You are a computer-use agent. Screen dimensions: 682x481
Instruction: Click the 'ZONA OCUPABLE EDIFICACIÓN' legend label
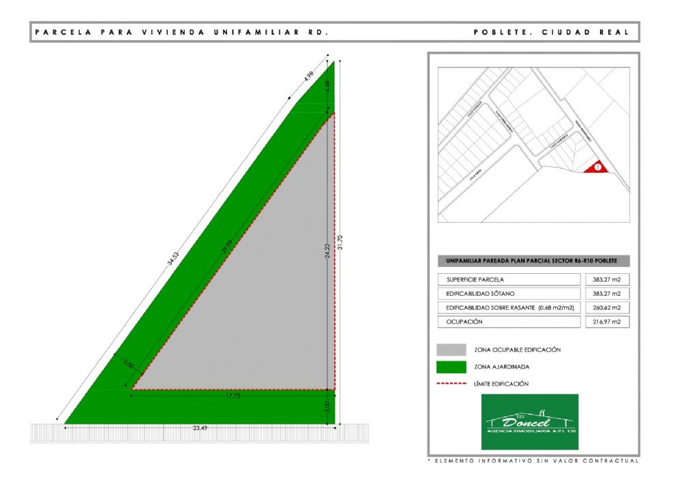click(x=517, y=350)
